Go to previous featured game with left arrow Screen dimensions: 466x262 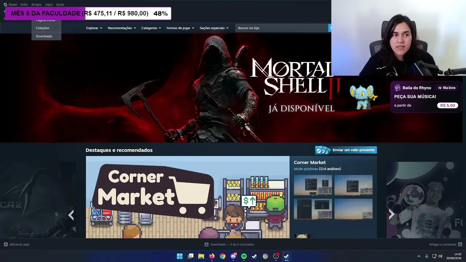coord(71,215)
